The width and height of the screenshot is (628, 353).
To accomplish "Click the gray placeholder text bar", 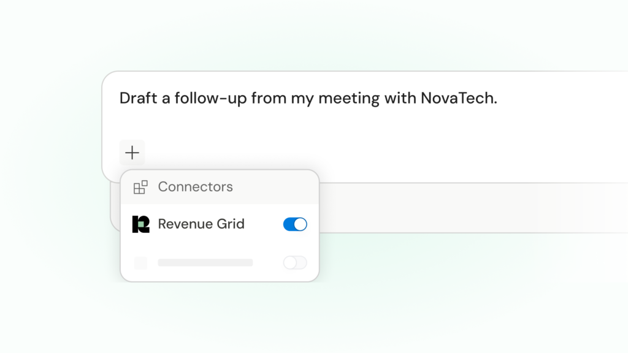I will point(205,262).
